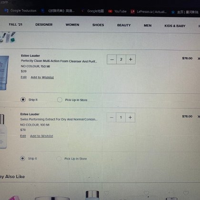Open LaPresse.ca bookmark
Image resolution: width=200 pixels, height=200 pixels.
pos(149,11)
